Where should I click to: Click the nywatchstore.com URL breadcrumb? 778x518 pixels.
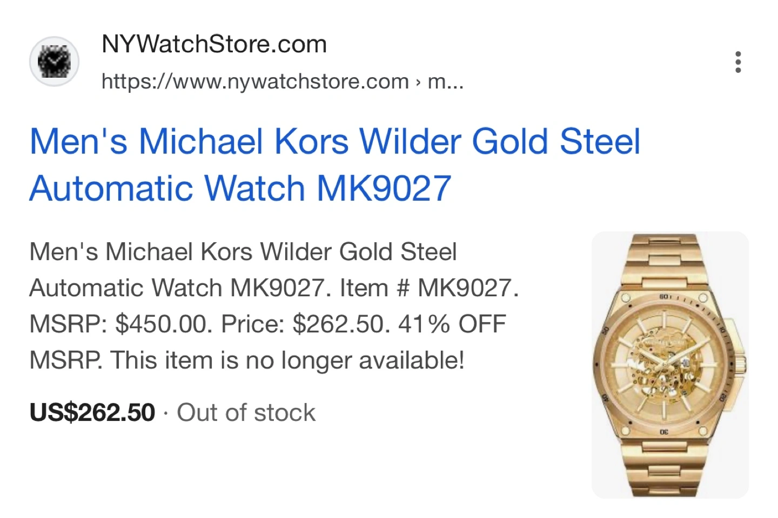283,81
